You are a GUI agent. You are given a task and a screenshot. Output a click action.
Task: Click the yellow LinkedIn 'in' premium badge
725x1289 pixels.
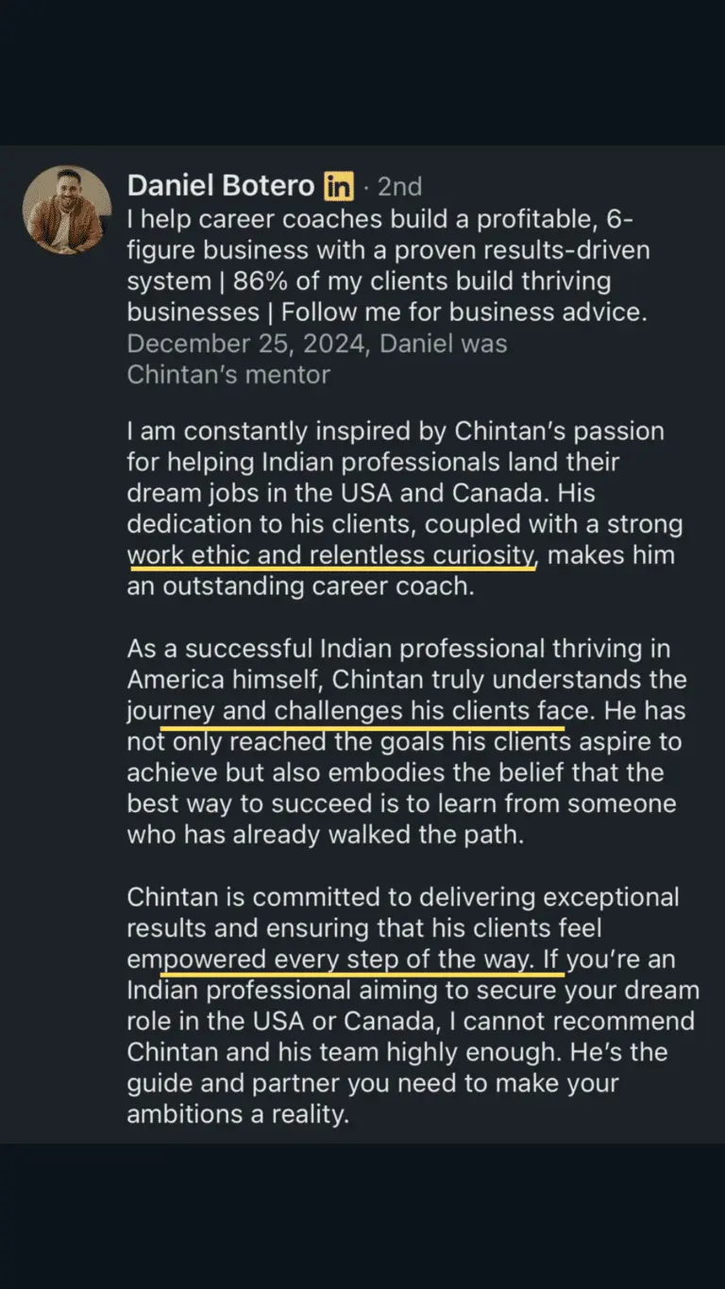click(x=339, y=186)
